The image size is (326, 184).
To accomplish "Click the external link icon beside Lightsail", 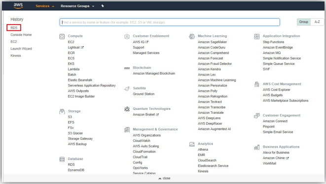I will point(82,47).
